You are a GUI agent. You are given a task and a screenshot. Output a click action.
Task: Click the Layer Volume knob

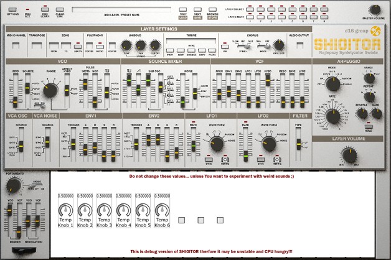click(349, 155)
